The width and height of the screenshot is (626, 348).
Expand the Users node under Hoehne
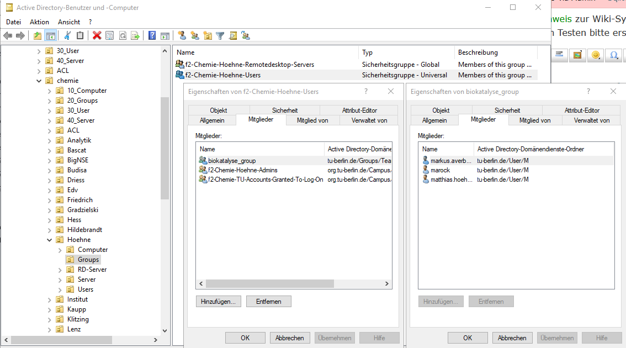pyautogui.click(x=60, y=289)
